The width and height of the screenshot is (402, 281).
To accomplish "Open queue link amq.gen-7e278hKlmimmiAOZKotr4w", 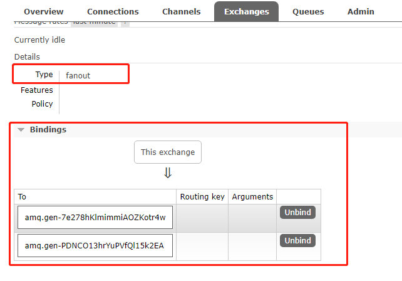I will pos(95,217).
